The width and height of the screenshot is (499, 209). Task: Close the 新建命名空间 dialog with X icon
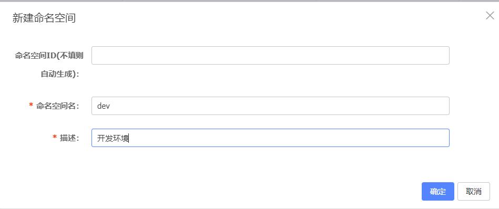(x=490, y=16)
